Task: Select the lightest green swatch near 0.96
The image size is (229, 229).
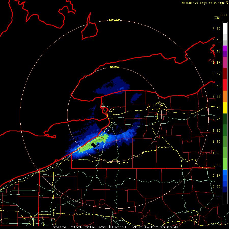Action: click(x=225, y=164)
